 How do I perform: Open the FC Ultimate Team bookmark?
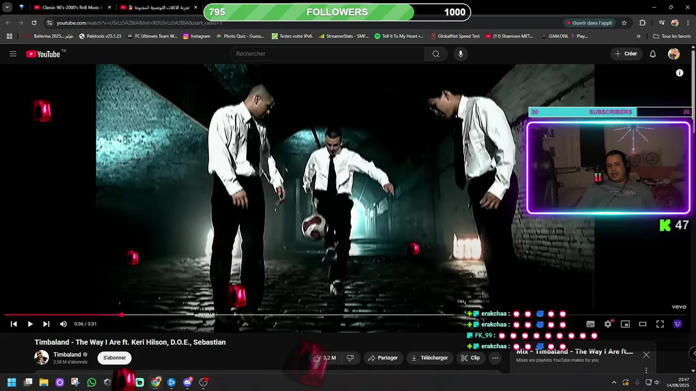tap(152, 36)
